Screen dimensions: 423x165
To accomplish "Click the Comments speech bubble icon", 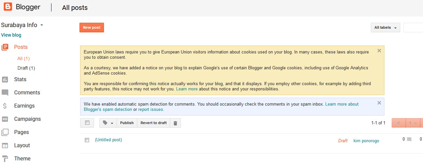I will click(5, 93).
